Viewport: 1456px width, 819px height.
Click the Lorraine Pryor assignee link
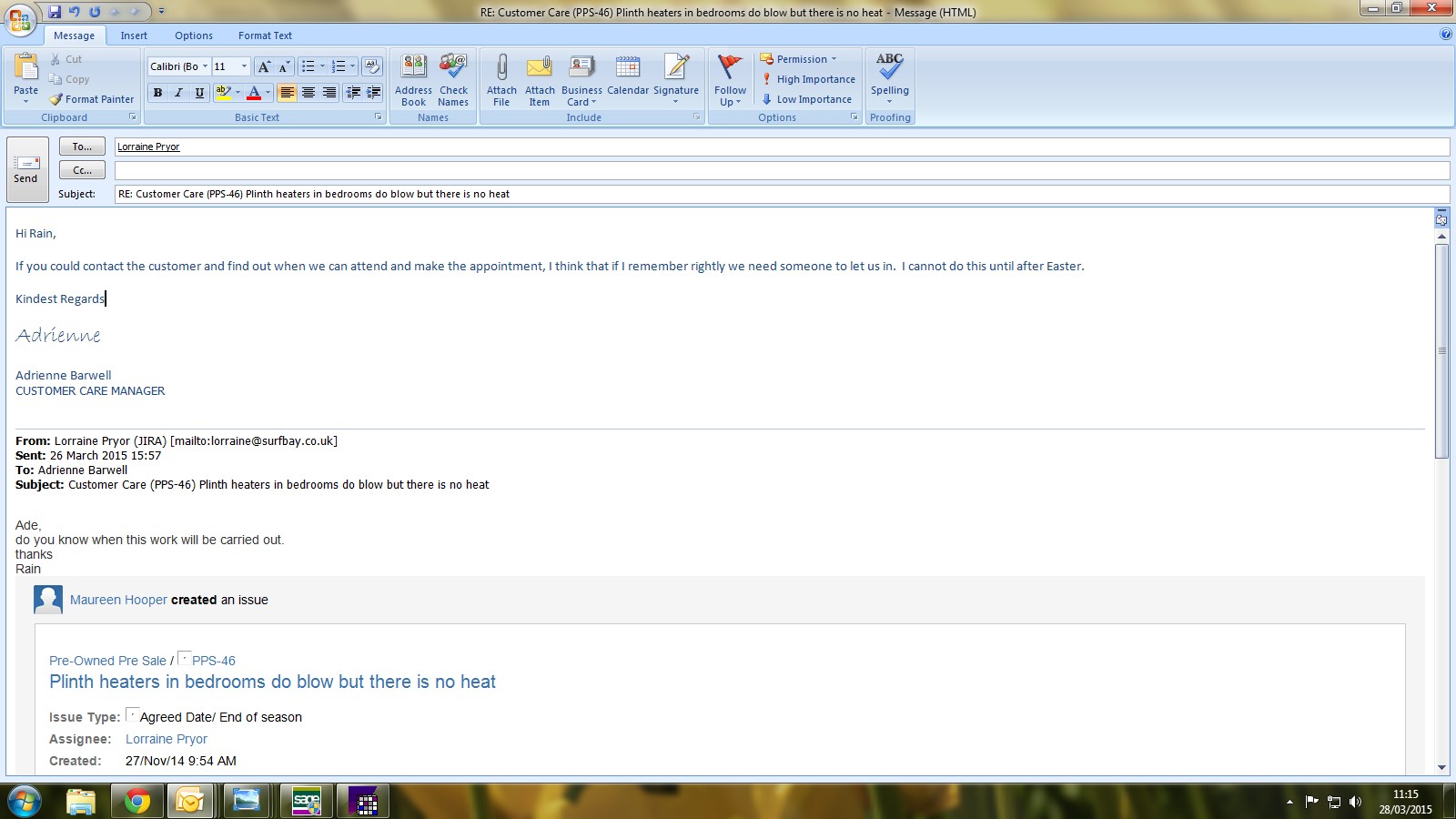pyautogui.click(x=167, y=739)
